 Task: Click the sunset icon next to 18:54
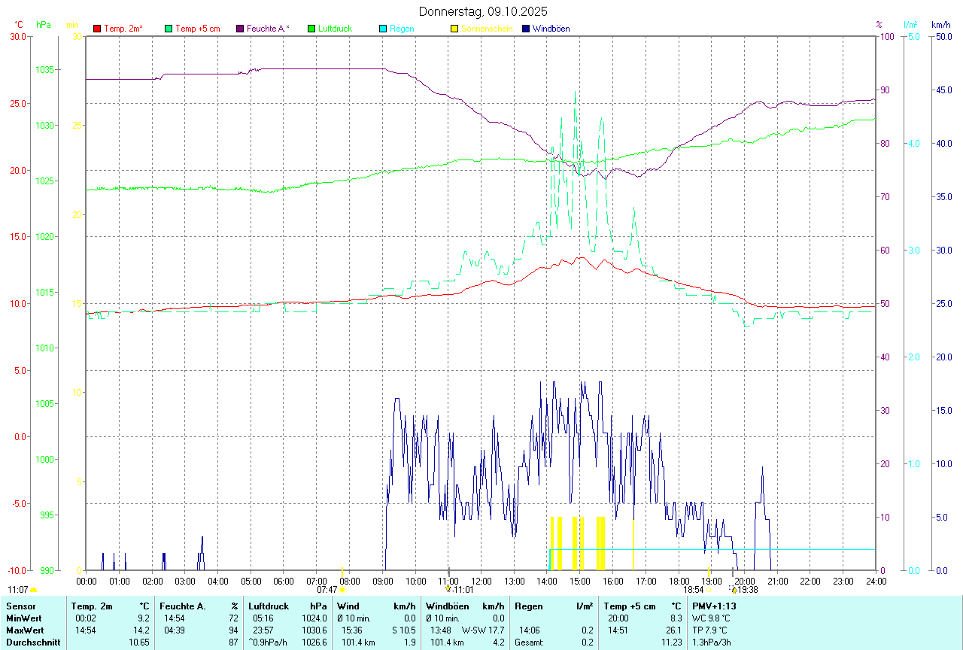(709, 591)
